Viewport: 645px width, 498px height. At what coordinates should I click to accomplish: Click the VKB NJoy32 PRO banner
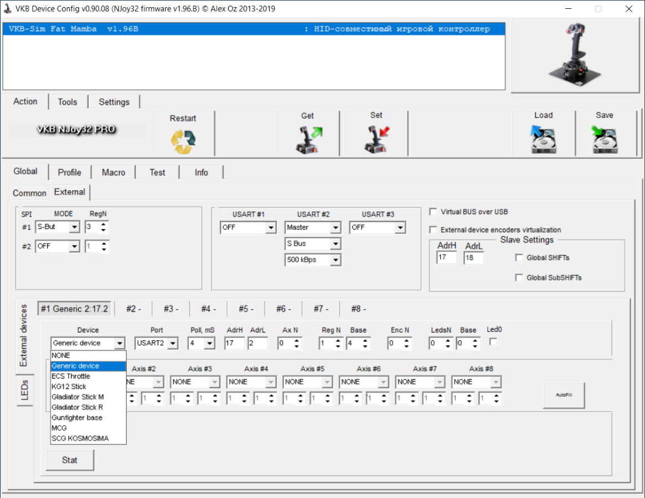(76, 129)
